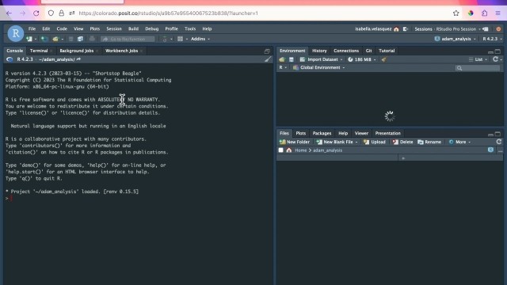Viewport: 507px width, 285px height.
Task: Open the New File toolbar icon
Action: tap(29, 39)
